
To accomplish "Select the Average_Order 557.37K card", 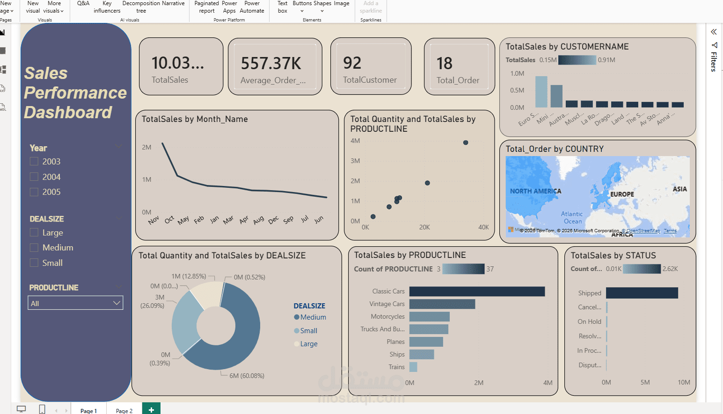I will pyautogui.click(x=275, y=67).
